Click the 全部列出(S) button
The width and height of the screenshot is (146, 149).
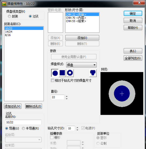133,58
